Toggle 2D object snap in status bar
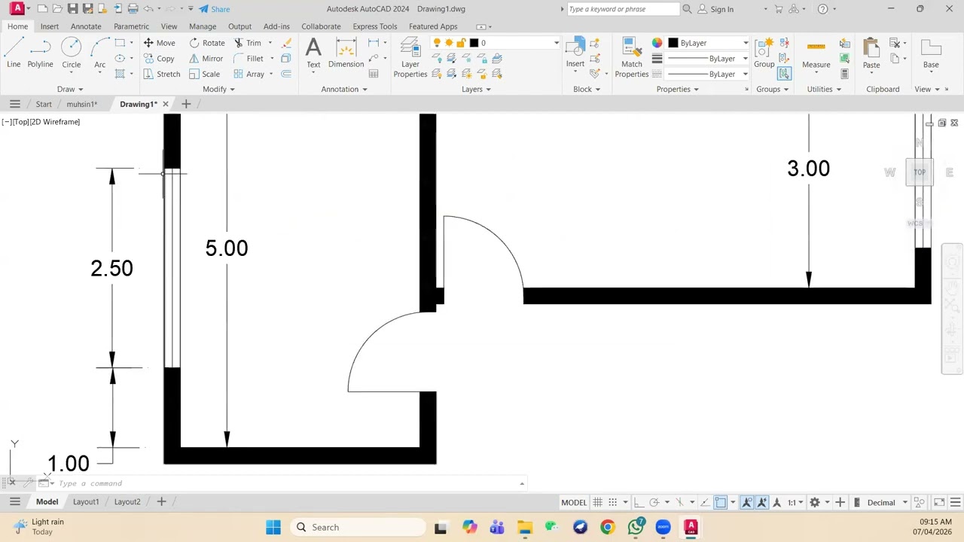This screenshot has width=964, height=542. click(721, 502)
